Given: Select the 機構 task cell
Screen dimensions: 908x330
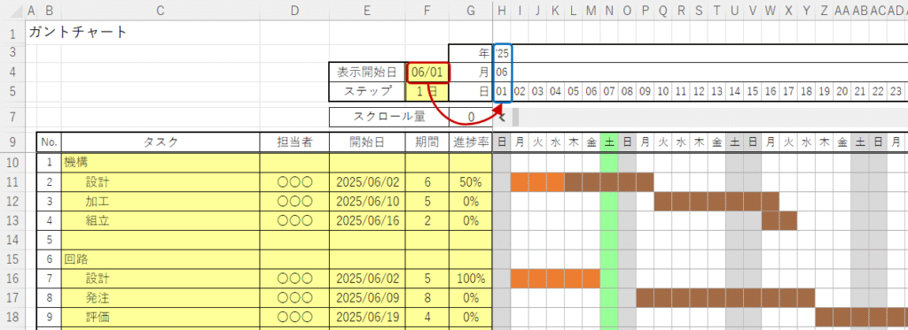Looking at the screenshot, I should tap(160, 163).
